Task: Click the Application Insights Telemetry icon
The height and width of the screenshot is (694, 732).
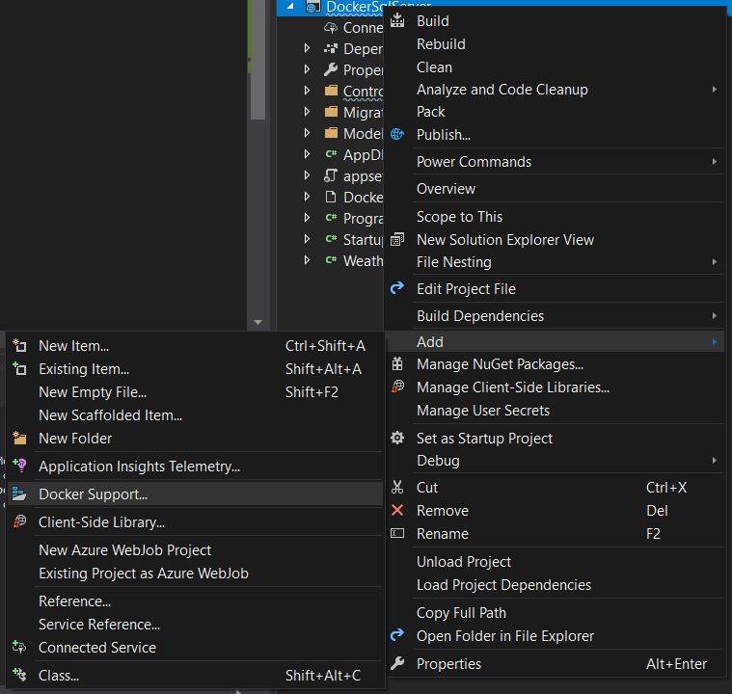Action: pyautogui.click(x=19, y=467)
